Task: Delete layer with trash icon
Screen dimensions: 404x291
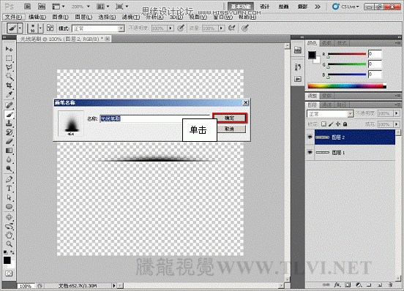Action: point(390,284)
